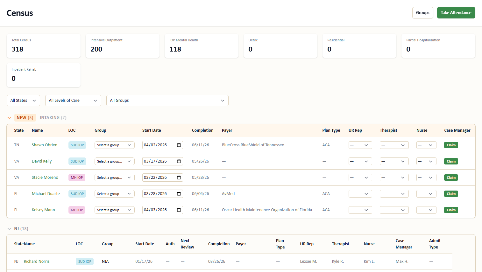Collapse the NEW section using its chevron
The image size is (482, 272).
click(x=9, y=117)
